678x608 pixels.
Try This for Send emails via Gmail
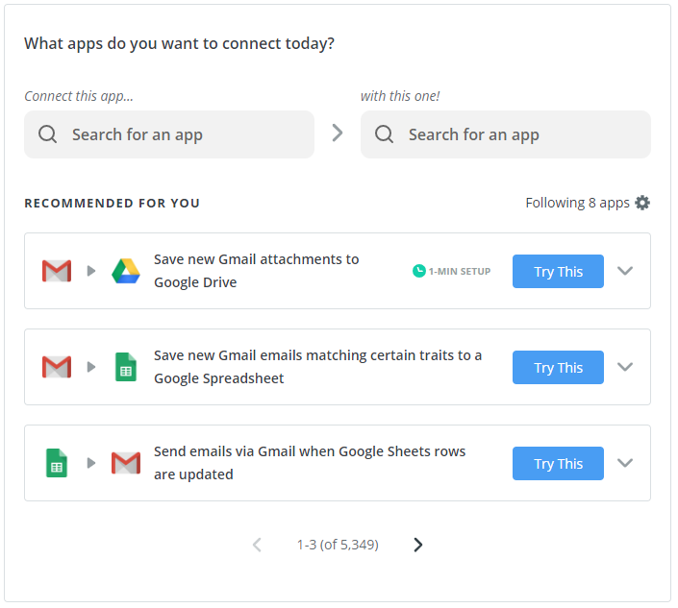(558, 463)
